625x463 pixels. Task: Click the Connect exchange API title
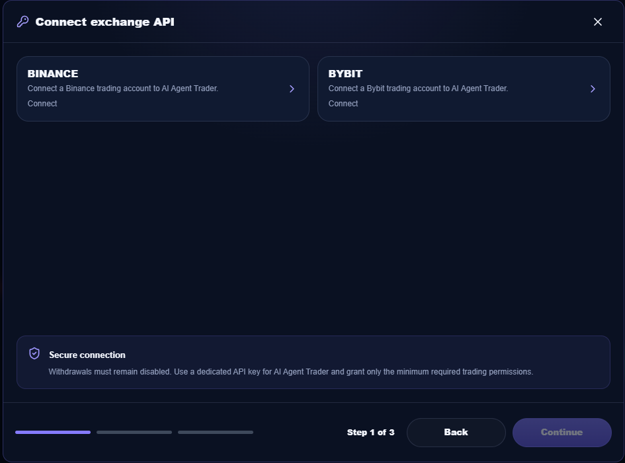pos(105,22)
